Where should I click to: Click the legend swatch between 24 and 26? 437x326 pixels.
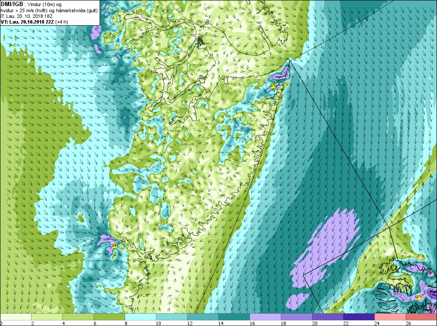pos(390,317)
